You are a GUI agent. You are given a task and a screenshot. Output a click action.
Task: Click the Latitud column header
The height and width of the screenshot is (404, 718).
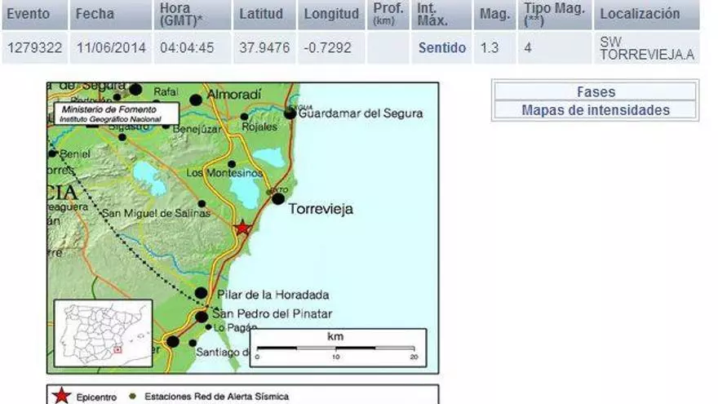pyautogui.click(x=261, y=14)
